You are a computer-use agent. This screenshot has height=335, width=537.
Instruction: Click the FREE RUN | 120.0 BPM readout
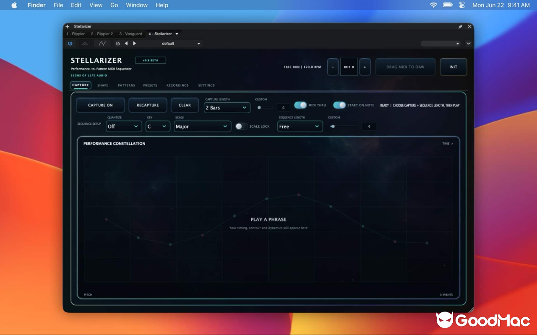[x=302, y=67]
